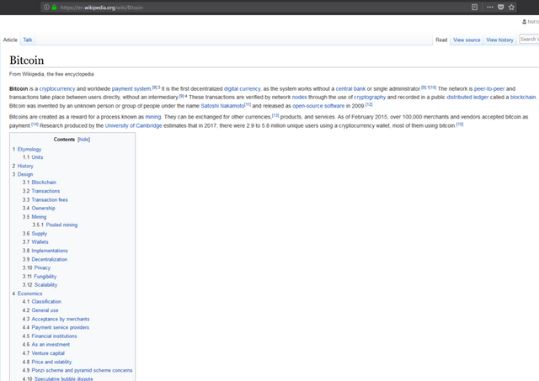Hide the Contents table via hide link

click(84, 140)
